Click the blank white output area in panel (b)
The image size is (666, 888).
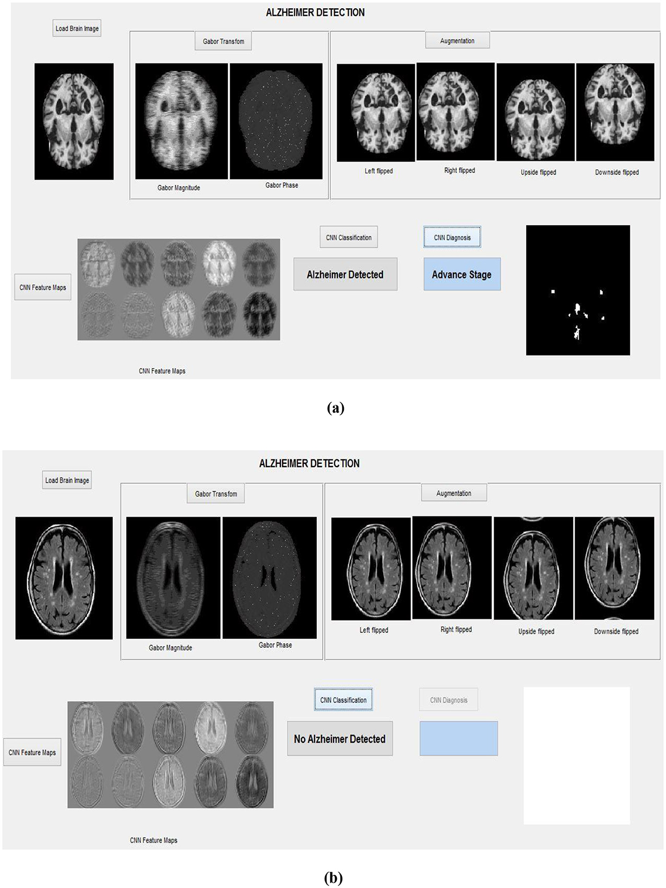[x=577, y=756]
